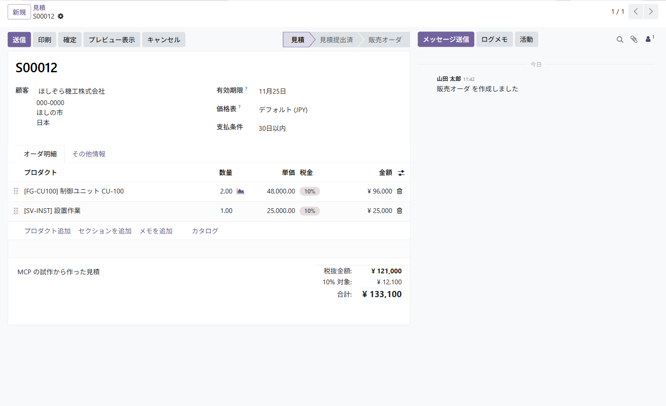
Task: Switch to the その他情報 tab
Action: pyautogui.click(x=89, y=154)
